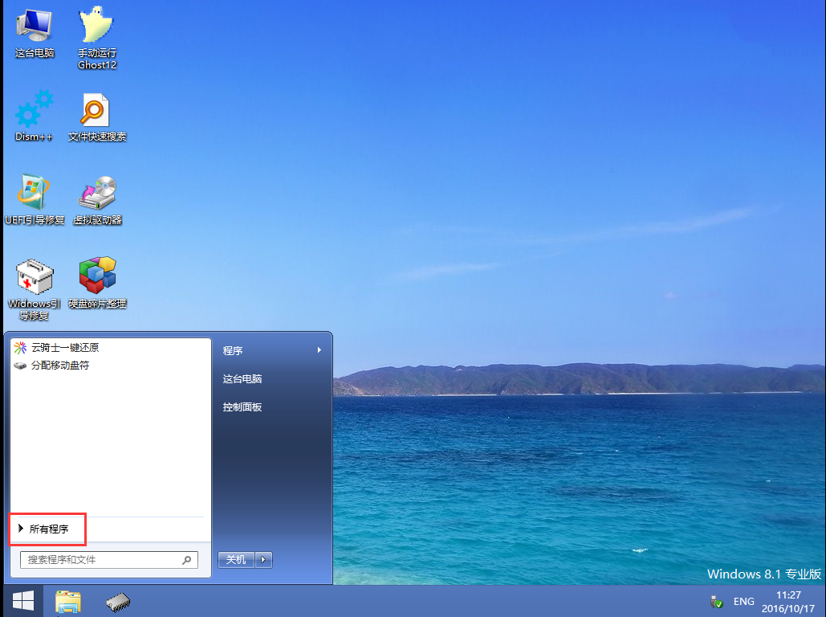Open File Explorer from the taskbar
Screen dimensions: 826x617
68,601
